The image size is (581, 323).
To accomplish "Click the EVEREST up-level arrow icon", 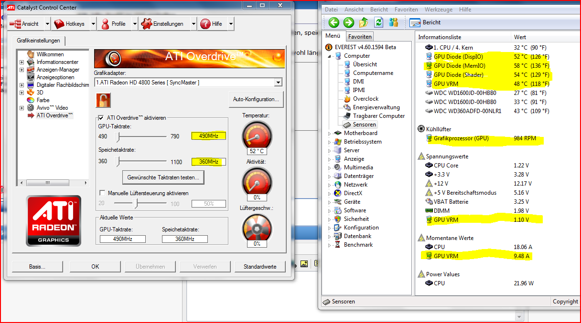I will 364,22.
